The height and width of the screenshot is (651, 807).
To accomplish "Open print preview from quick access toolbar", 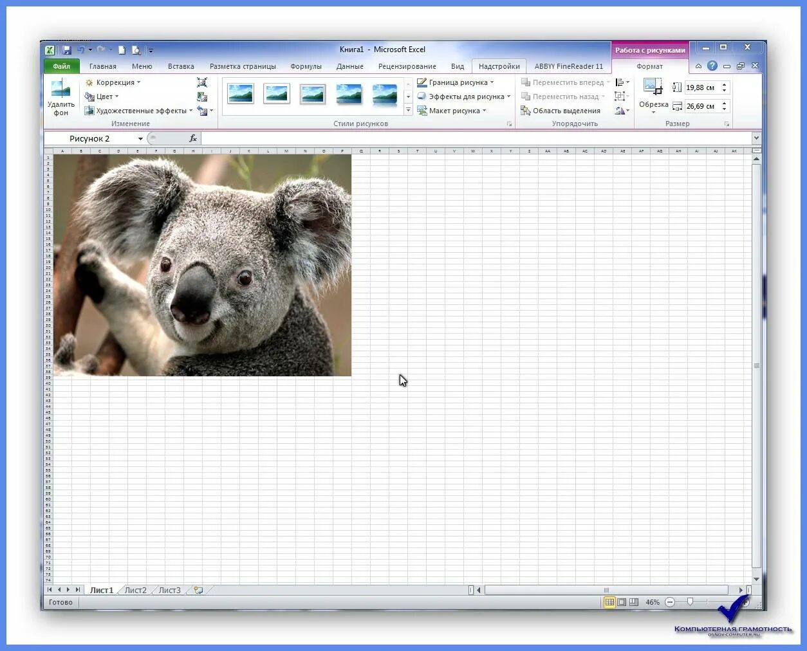I will click(136, 50).
